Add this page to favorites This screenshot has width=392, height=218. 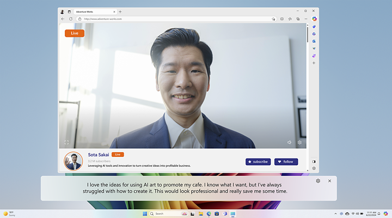tap(273, 19)
